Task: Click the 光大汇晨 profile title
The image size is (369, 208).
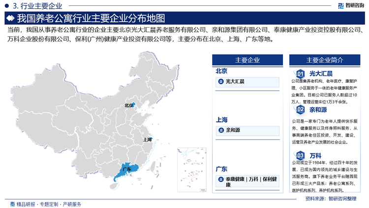Action: tap(321, 73)
